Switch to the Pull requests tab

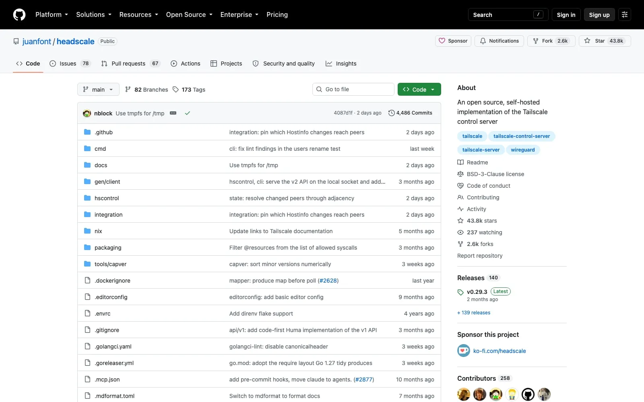pos(131,64)
